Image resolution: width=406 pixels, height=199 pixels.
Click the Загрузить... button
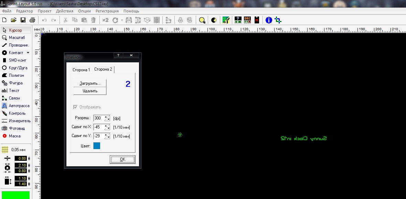(90, 83)
